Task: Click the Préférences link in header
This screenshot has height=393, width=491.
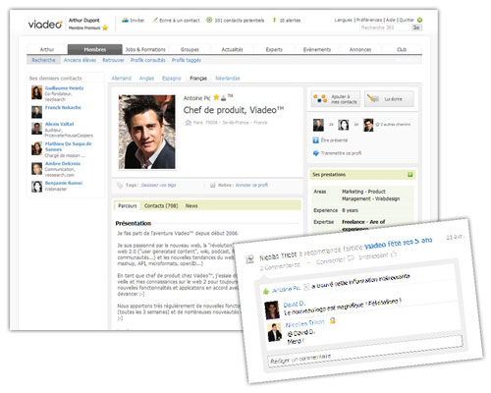Action: [x=369, y=20]
